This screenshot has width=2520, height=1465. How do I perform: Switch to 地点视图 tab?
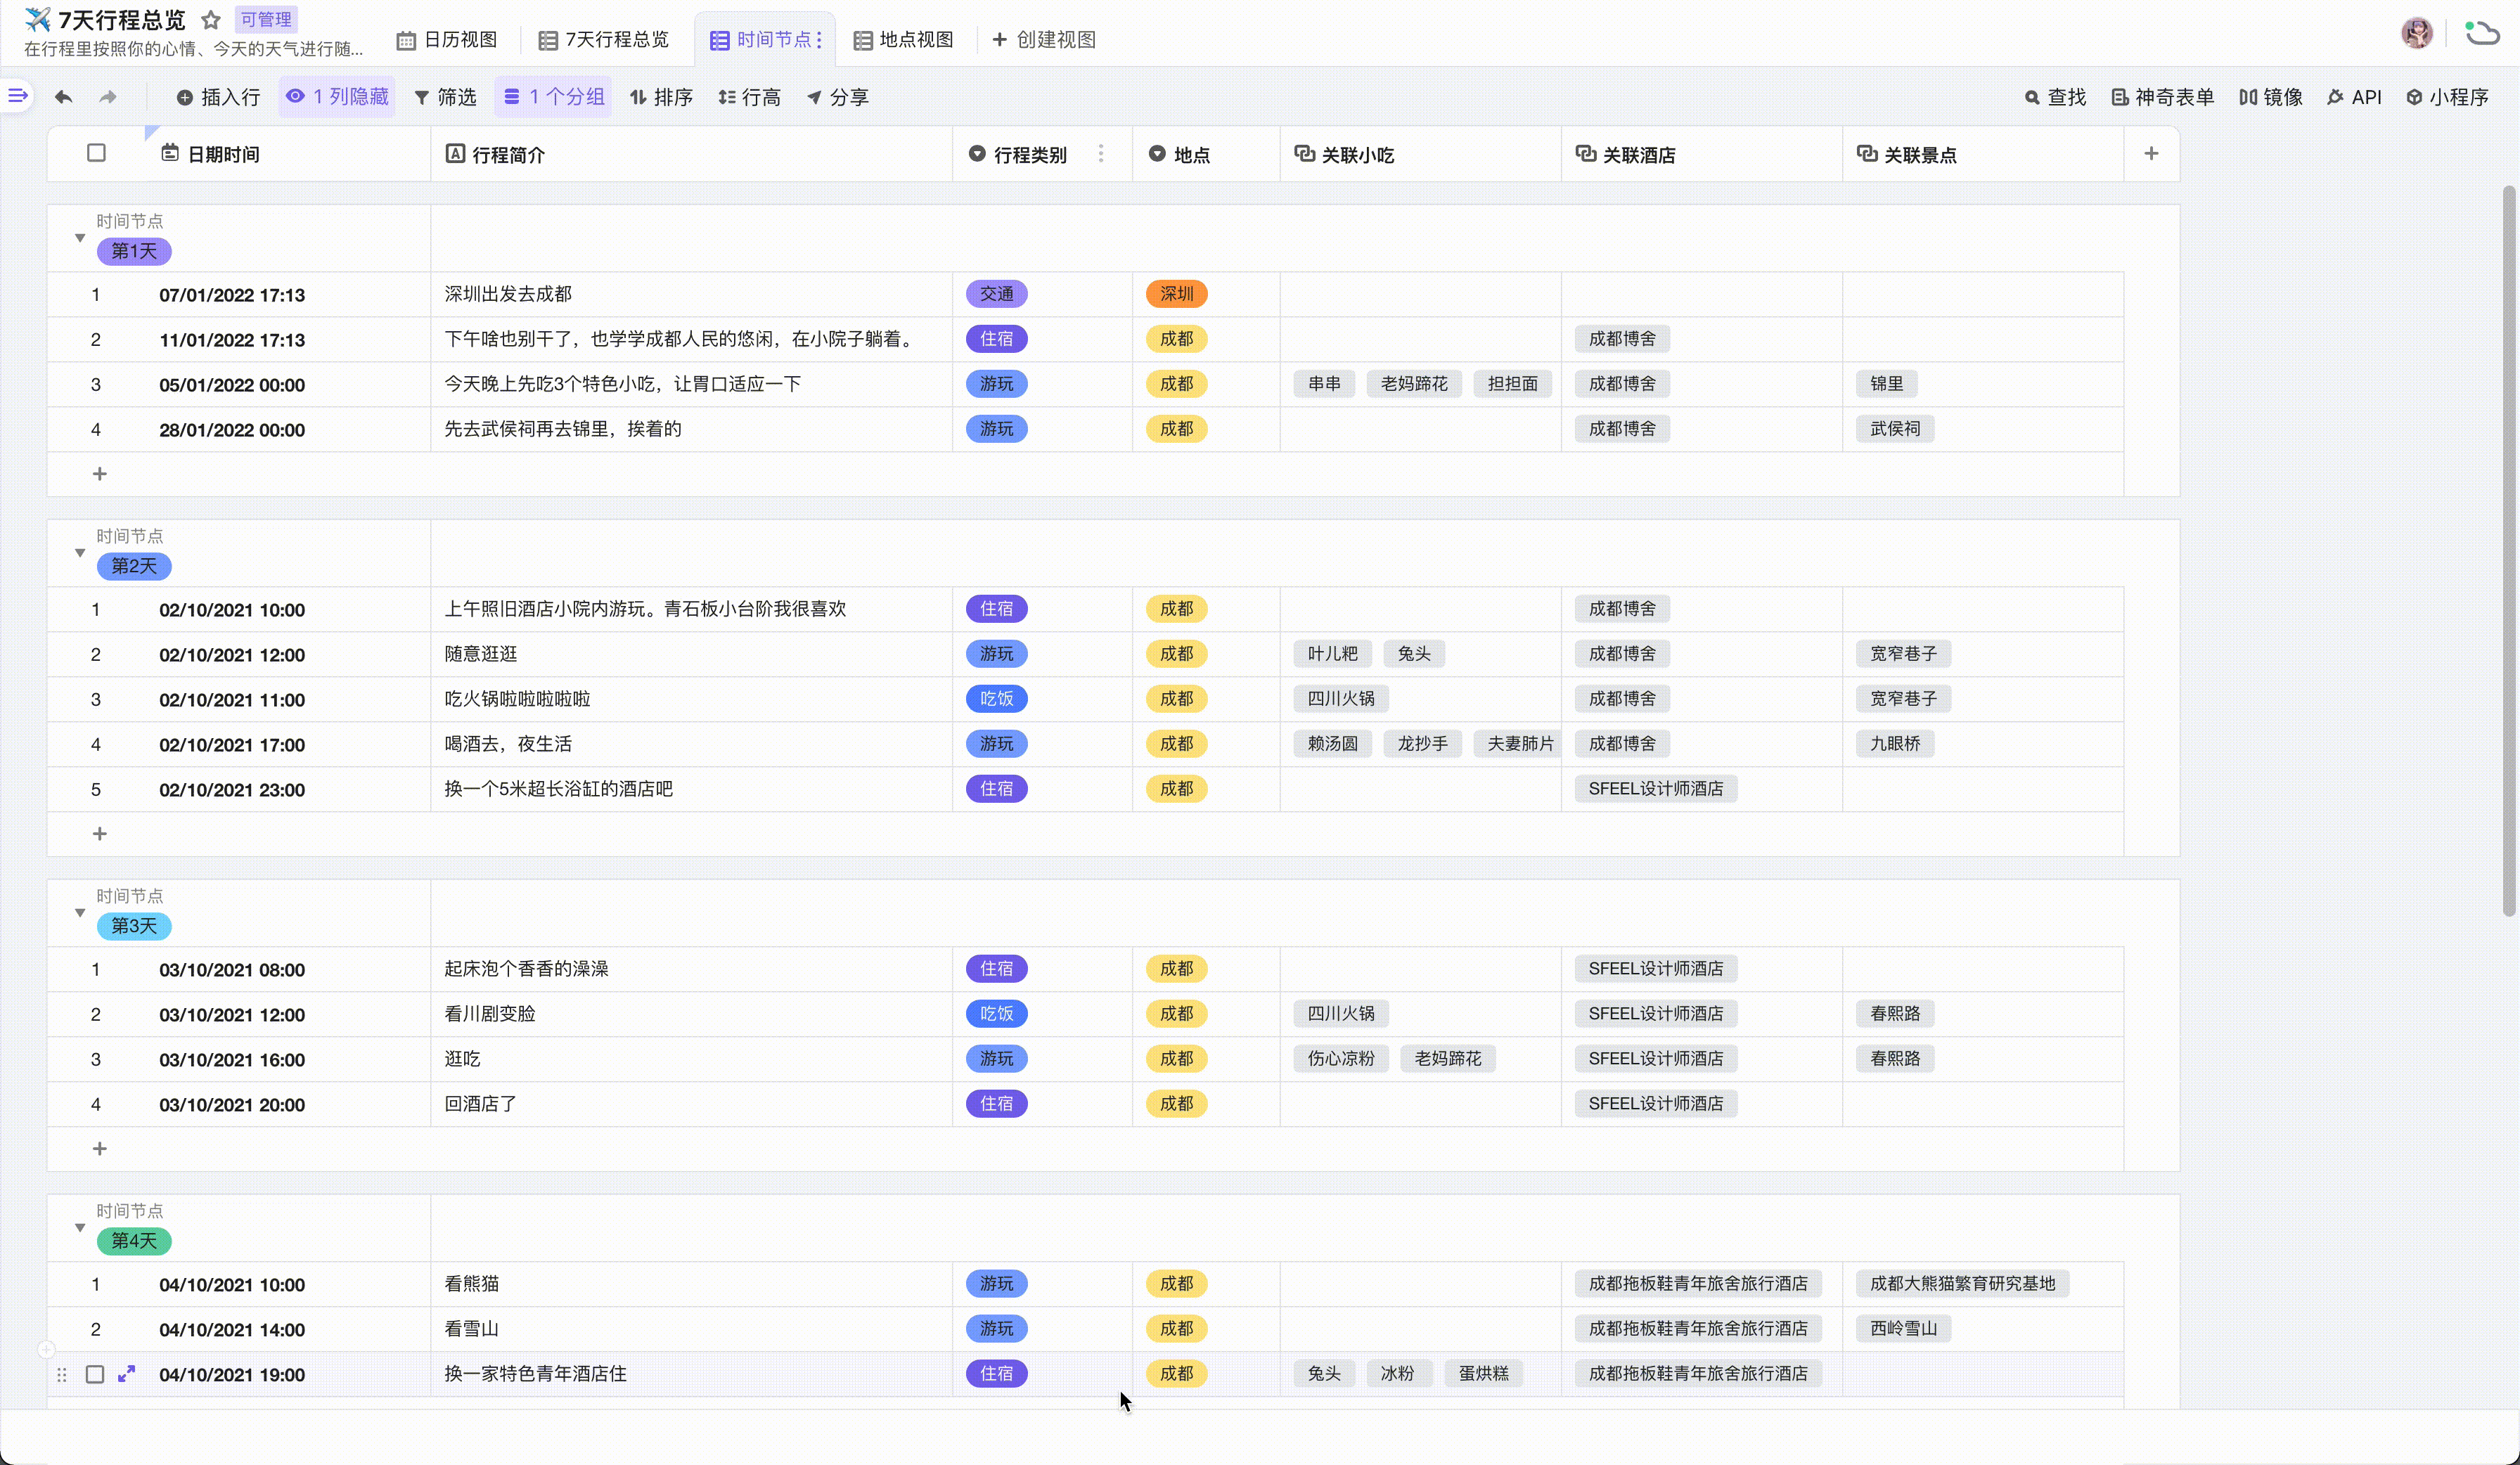click(903, 40)
